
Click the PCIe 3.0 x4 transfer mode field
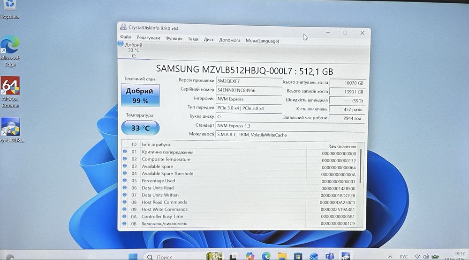(x=249, y=108)
